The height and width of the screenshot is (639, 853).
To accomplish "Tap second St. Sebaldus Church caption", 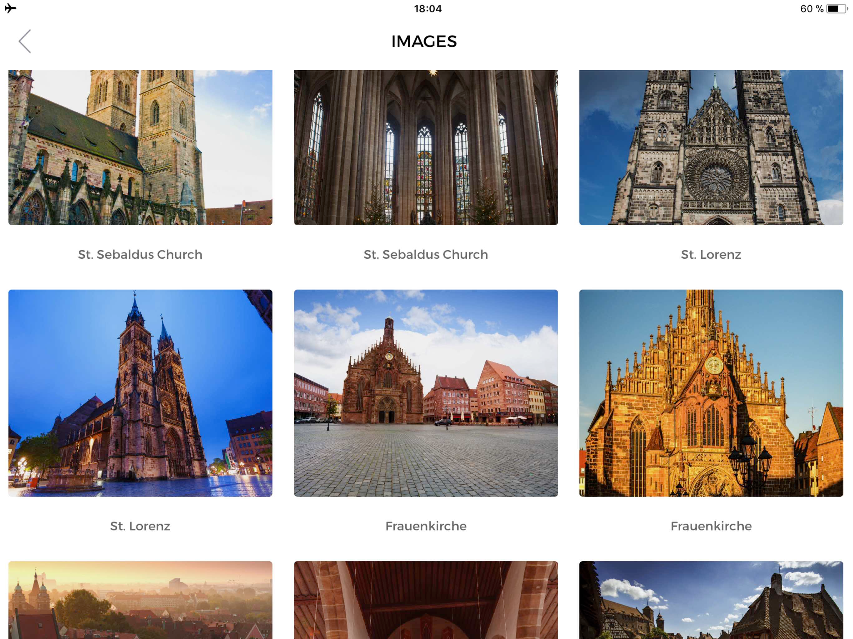I will coord(426,254).
